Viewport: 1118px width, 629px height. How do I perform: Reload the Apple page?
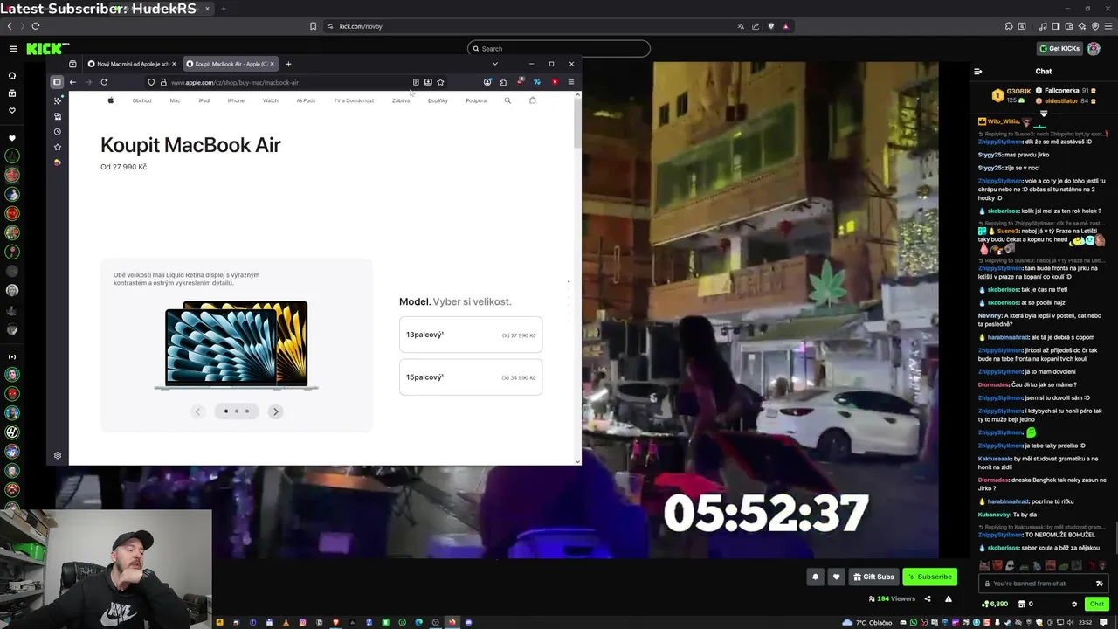(104, 82)
